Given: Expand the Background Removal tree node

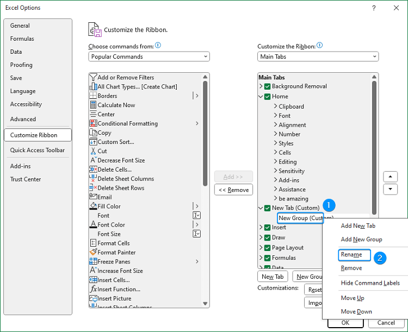Looking at the screenshot, I should [261, 86].
